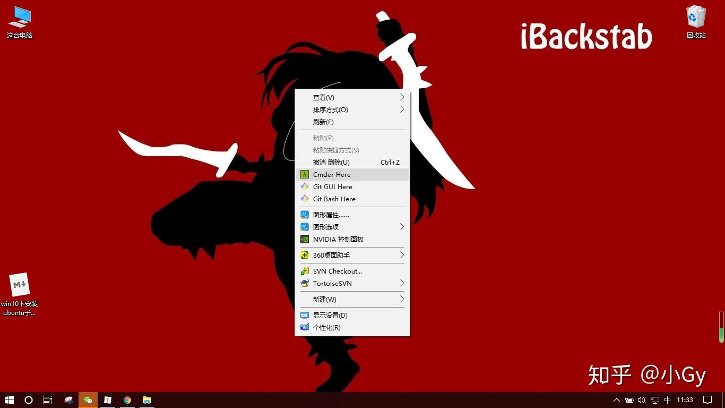Switch to Typora on taskbar
725x408 pixels.
[x=108, y=400]
